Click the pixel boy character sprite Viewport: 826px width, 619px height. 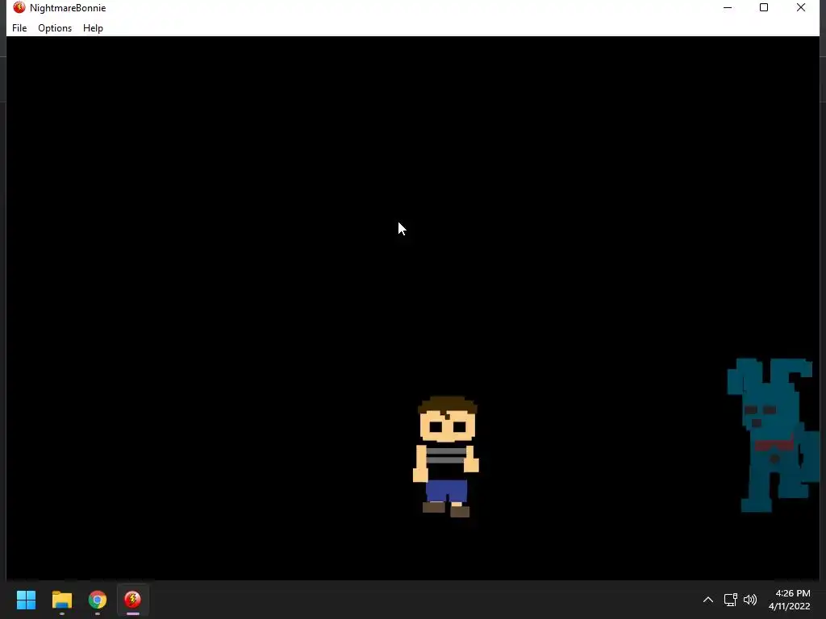(x=446, y=457)
